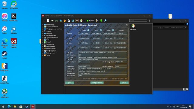
Task: Open the Windows Start button
Action: click(x=3, y=107)
